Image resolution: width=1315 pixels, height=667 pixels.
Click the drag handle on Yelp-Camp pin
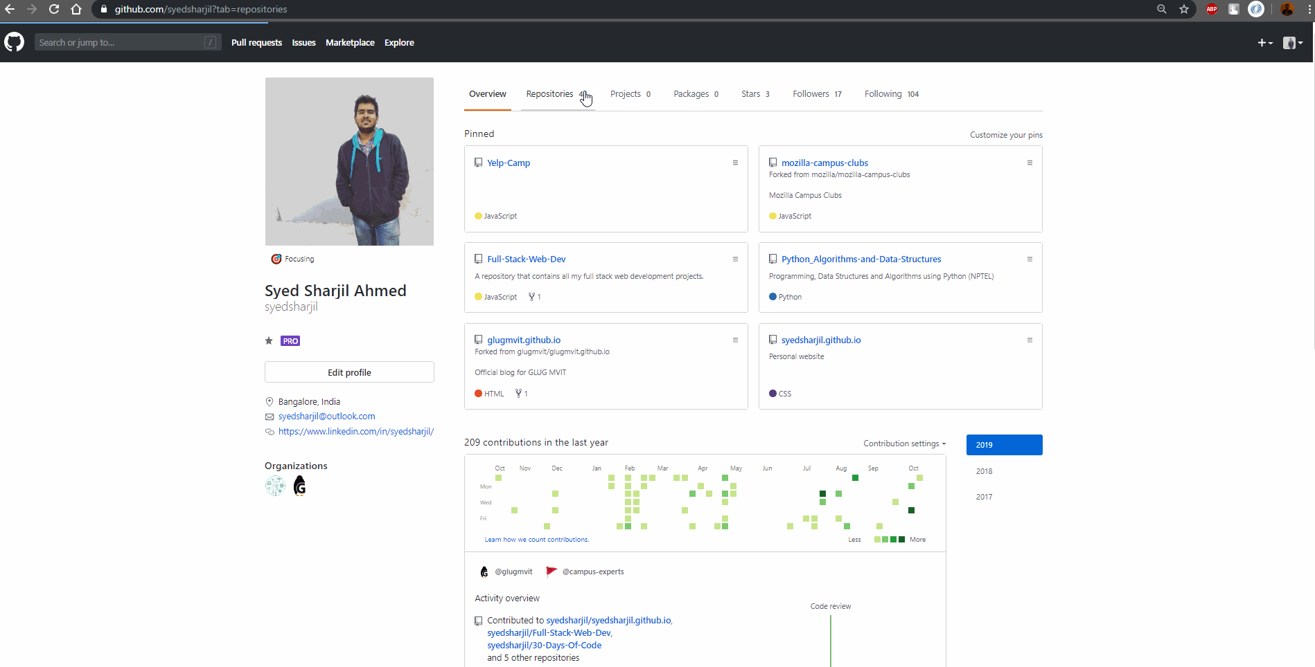(735, 163)
